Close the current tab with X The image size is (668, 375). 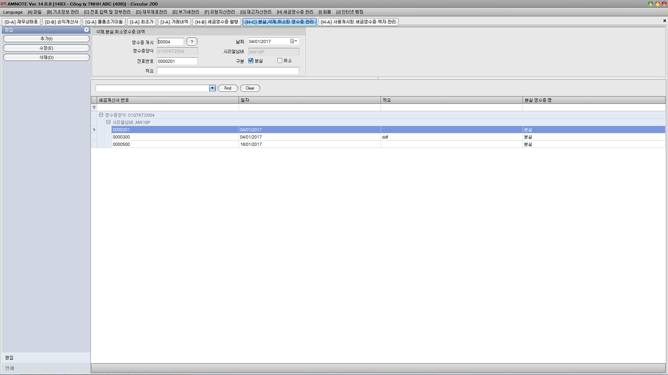(x=664, y=21)
